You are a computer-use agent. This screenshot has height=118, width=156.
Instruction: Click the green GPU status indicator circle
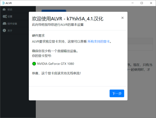[34, 64]
